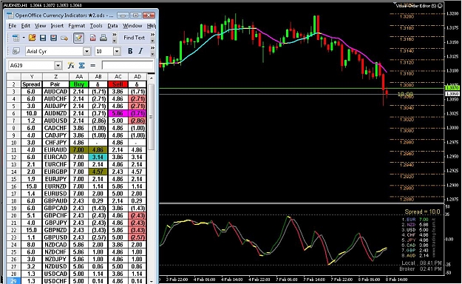The height and width of the screenshot is (284, 462).
Task: Open the Edit menu
Action: click(26, 26)
